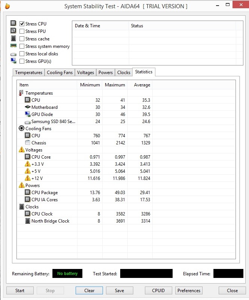This screenshot has height=300, width=249.
Task: Click the Item column header
Action: pyautogui.click(x=47, y=85)
